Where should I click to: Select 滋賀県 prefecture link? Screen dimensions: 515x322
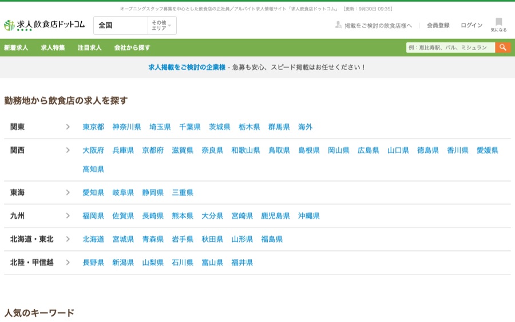pyautogui.click(x=183, y=150)
